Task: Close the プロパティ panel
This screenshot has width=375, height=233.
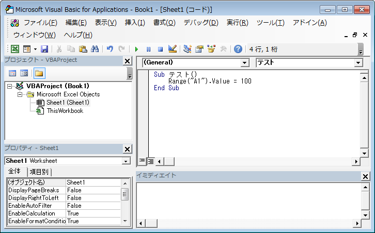Action: (x=128, y=149)
